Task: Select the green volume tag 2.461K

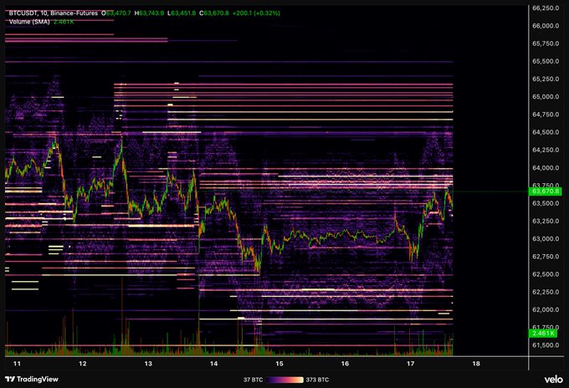Action: [x=543, y=334]
